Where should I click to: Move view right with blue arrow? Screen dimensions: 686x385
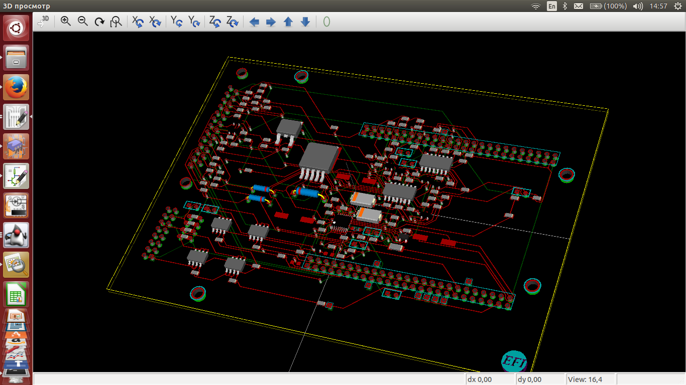coord(271,22)
